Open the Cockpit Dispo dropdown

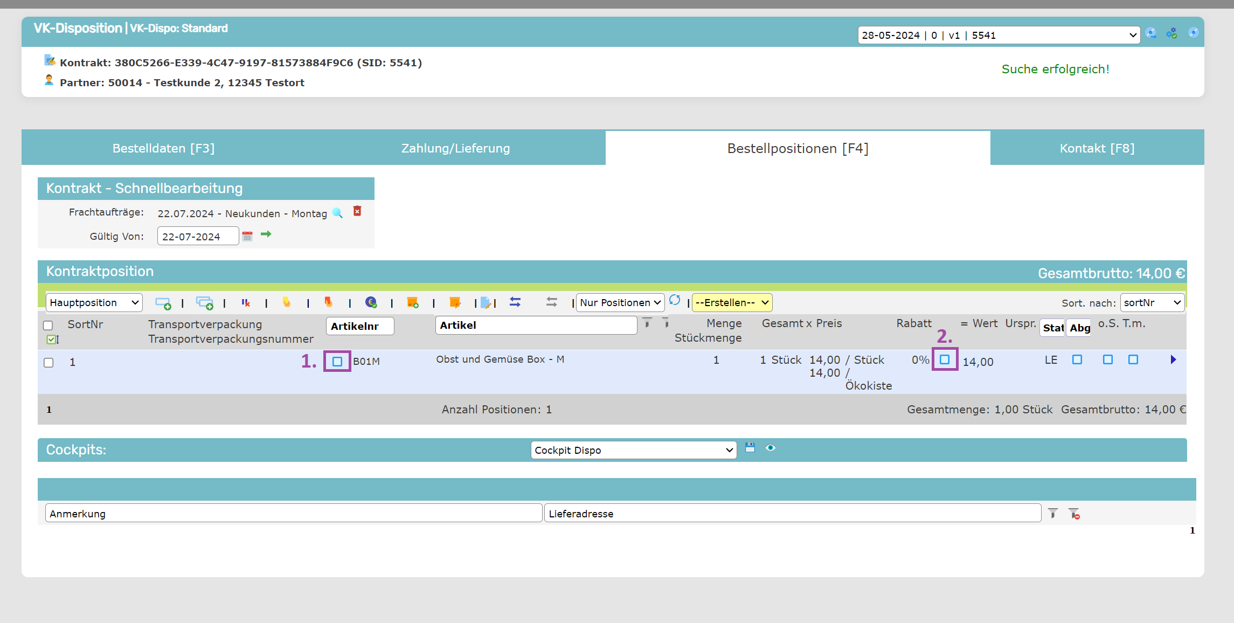coord(633,450)
